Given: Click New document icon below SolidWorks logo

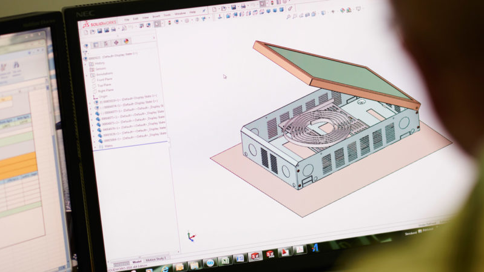Looking at the screenshot, I should click(86, 32).
